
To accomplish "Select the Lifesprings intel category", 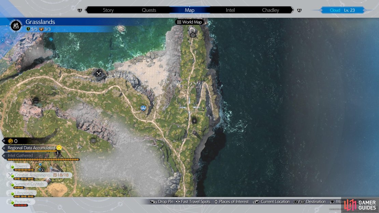I will 22,194.
